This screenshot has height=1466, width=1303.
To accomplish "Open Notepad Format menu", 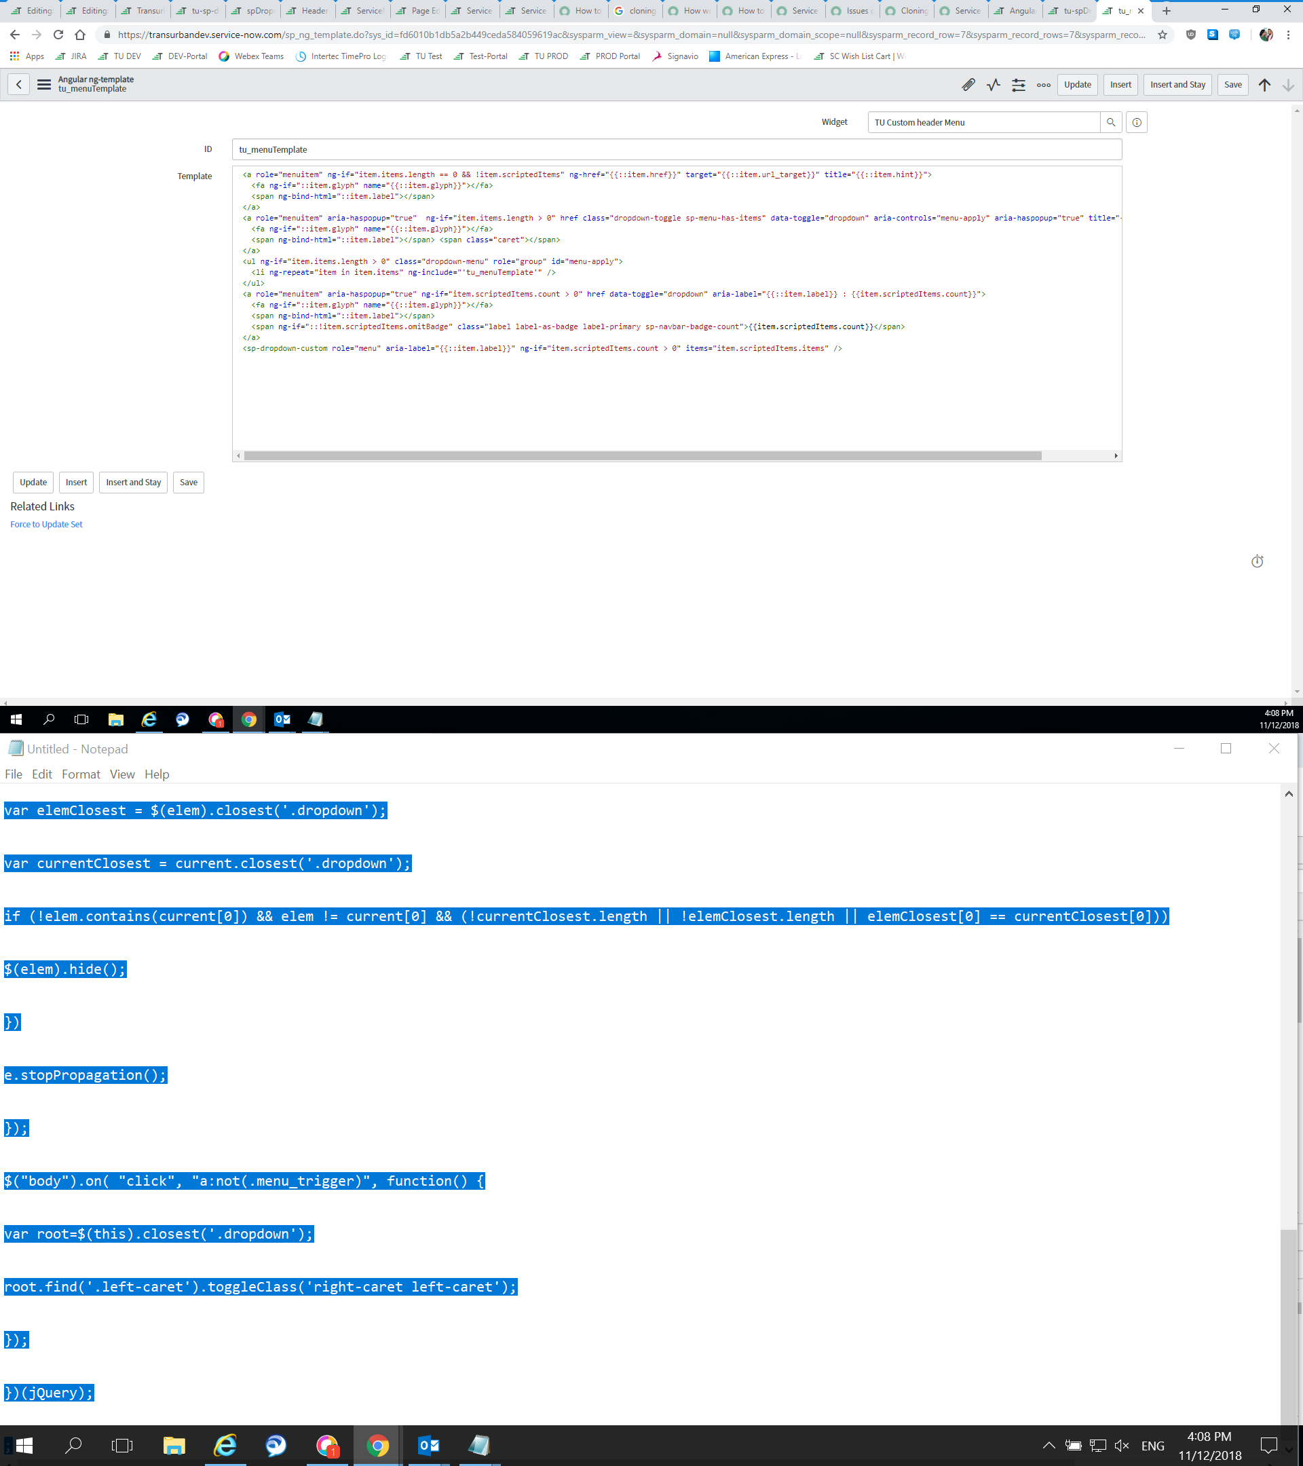I will point(80,774).
